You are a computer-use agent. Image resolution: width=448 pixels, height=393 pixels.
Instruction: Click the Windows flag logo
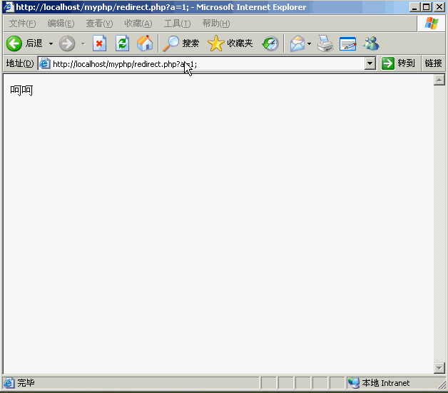pos(431,23)
